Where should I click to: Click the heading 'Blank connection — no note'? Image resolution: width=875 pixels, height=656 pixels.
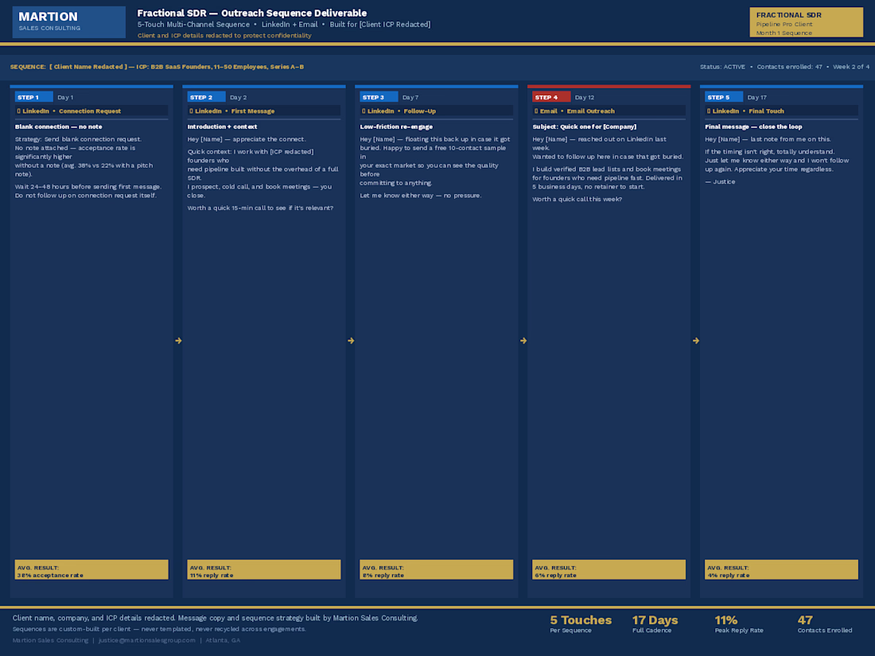pos(59,126)
